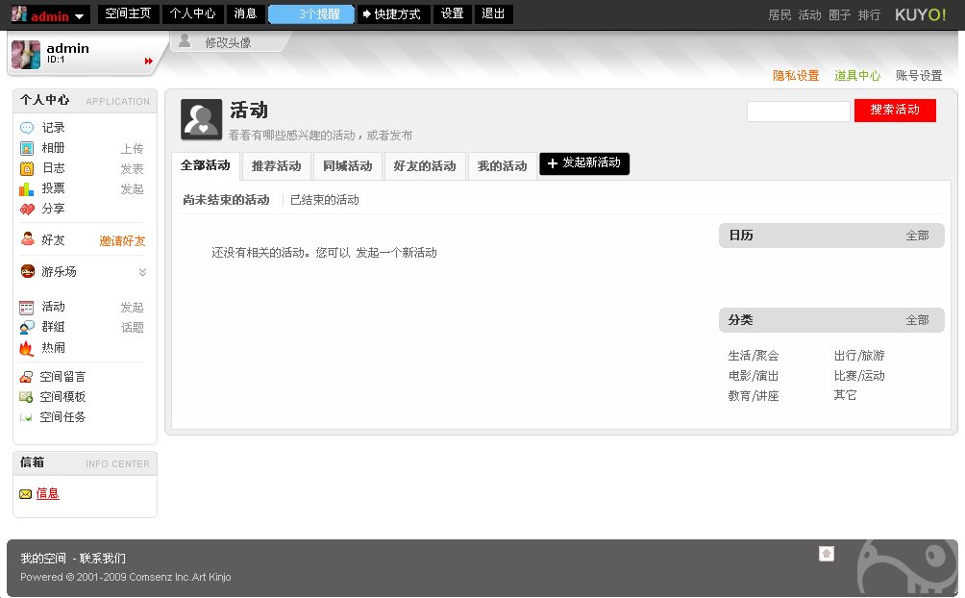Screen dimensions: 965x598
Task: Switch to the 全部活动 tab
Action: pos(205,165)
